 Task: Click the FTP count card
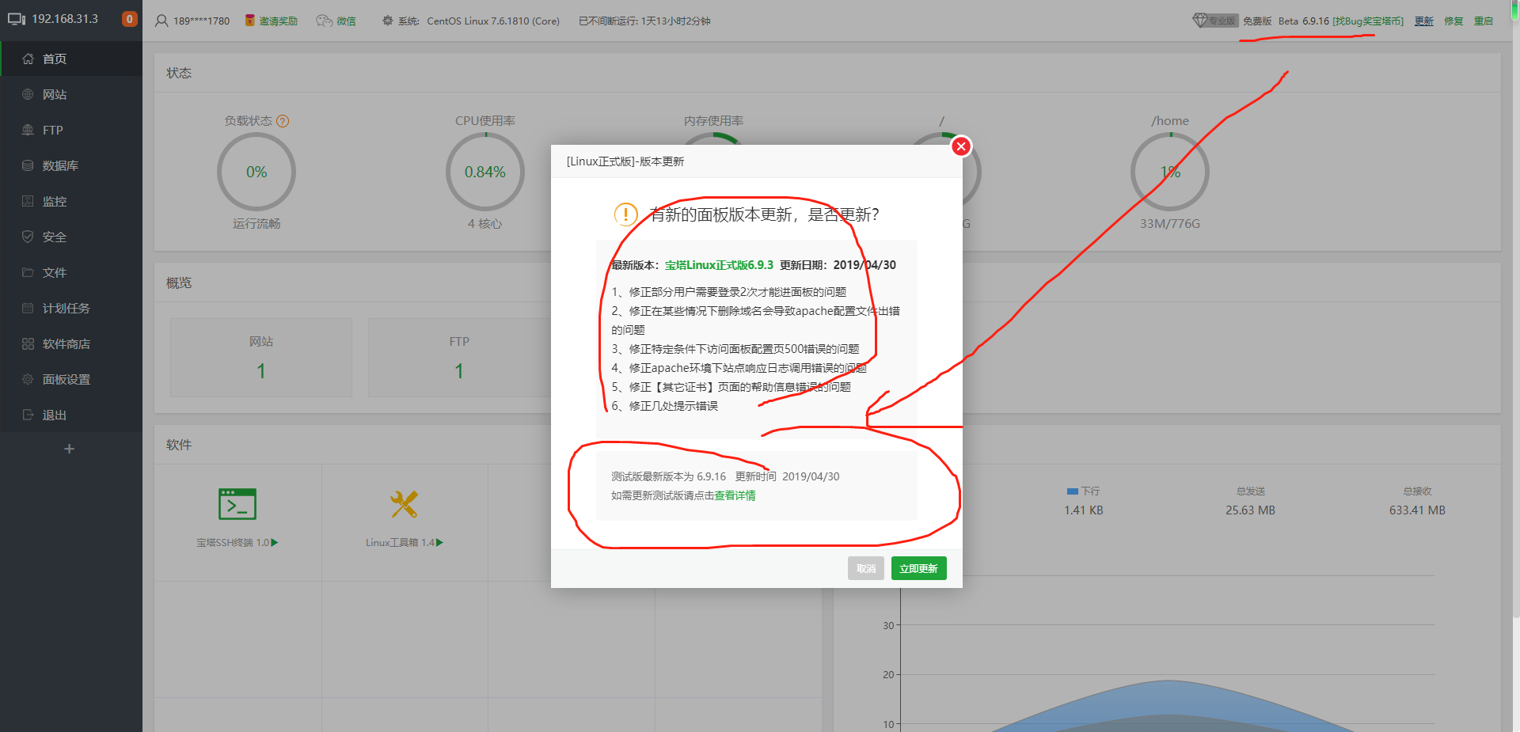459,358
